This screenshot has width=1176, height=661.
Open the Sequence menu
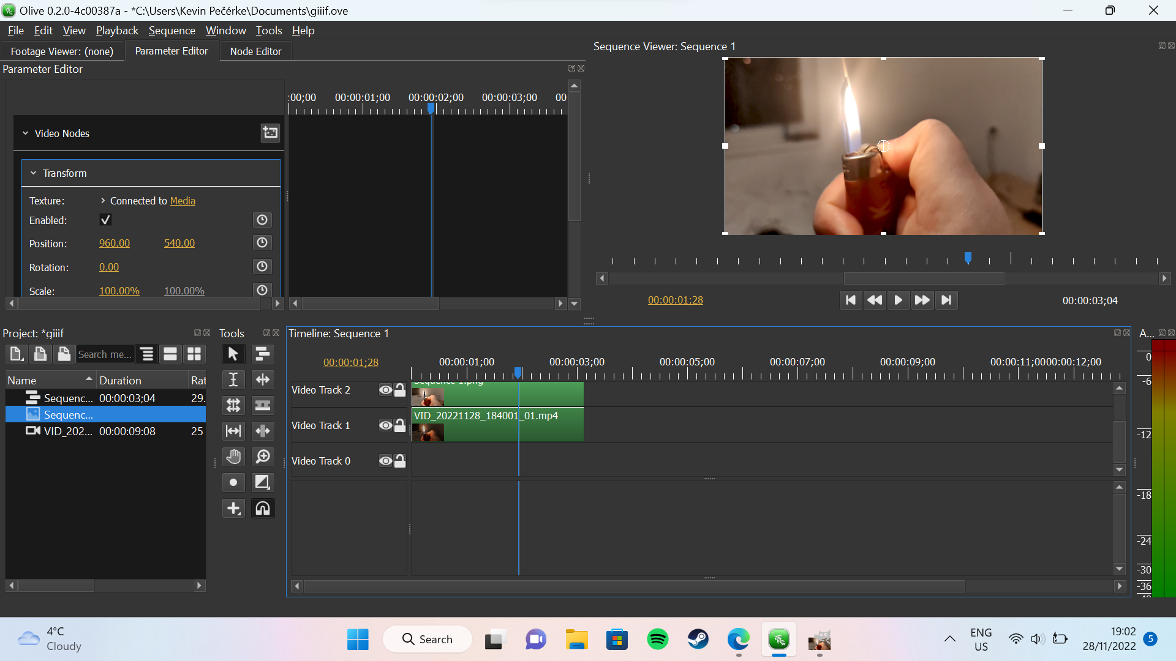(x=171, y=31)
